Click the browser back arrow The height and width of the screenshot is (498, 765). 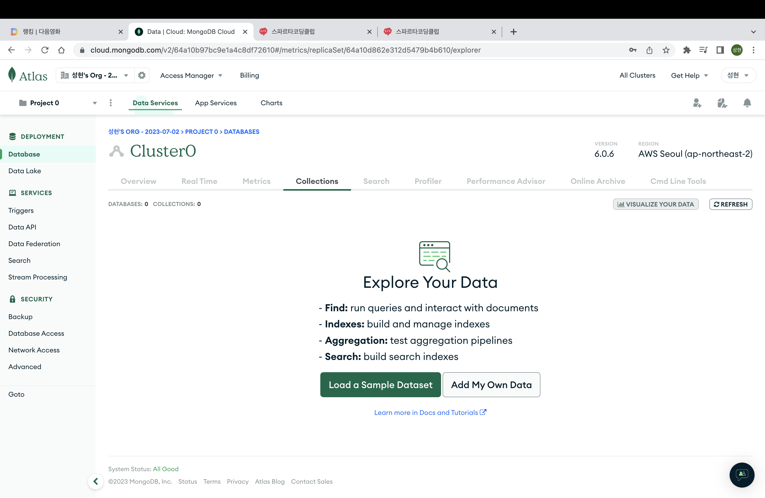coord(11,50)
